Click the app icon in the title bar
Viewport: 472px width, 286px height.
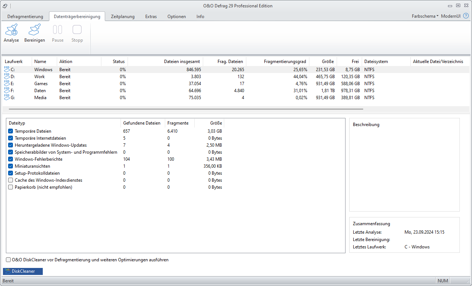click(x=5, y=6)
